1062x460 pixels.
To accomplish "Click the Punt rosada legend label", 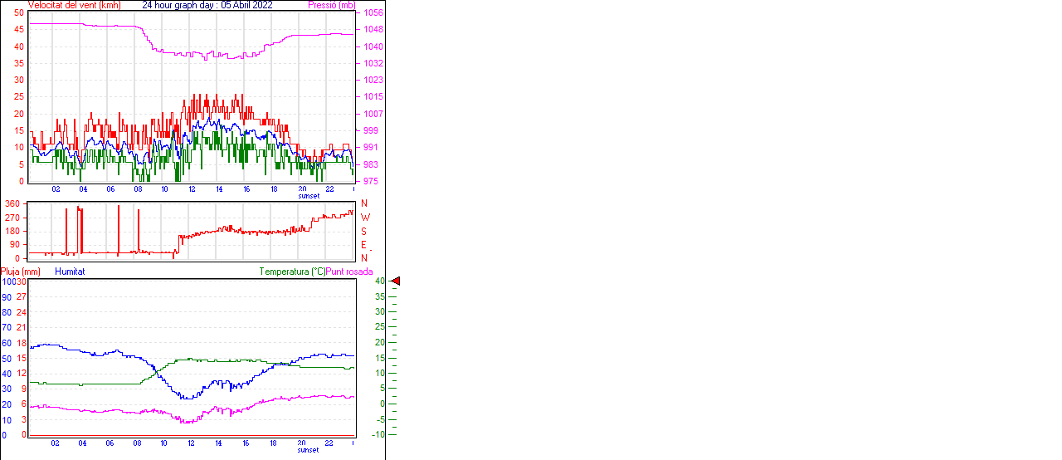I will [x=349, y=272].
